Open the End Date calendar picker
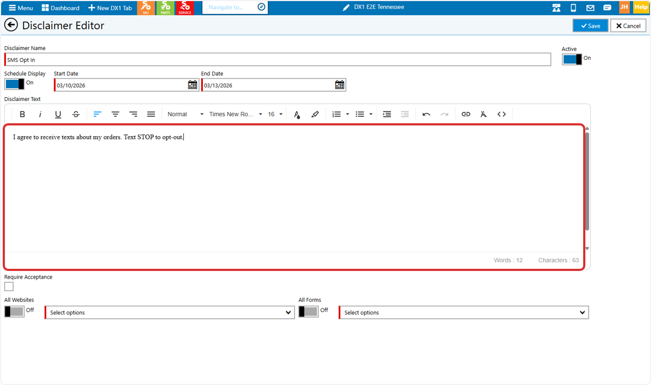The height and width of the screenshot is (385, 651). coord(340,85)
